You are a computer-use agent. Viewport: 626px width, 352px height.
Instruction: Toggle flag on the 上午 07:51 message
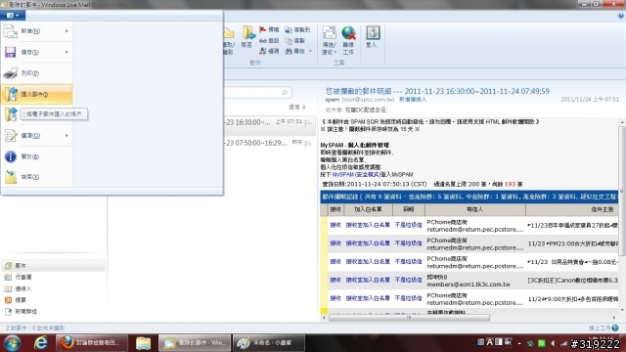click(308, 122)
